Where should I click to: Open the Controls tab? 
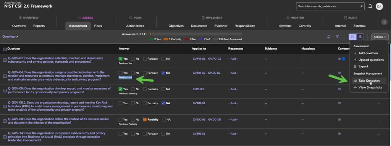pyautogui.click(x=305, y=26)
